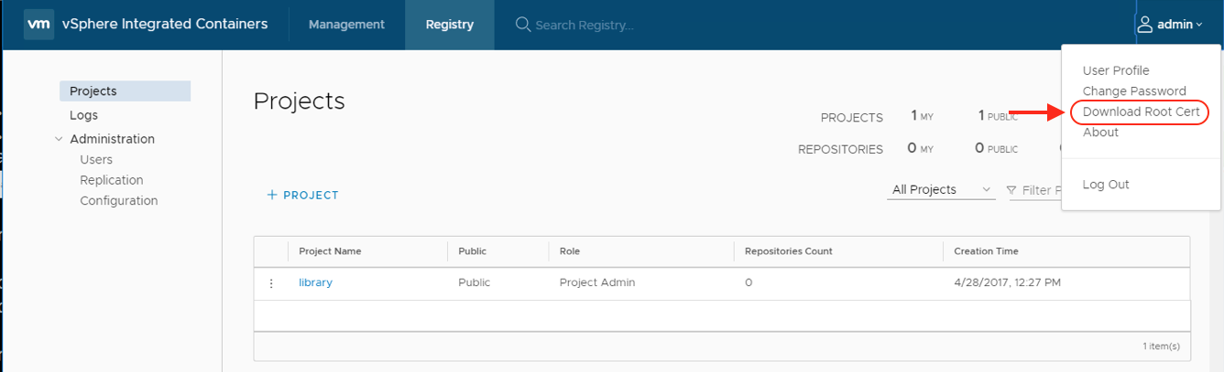Click the filter funnel icon
This screenshot has height=372, width=1224.
(1011, 190)
